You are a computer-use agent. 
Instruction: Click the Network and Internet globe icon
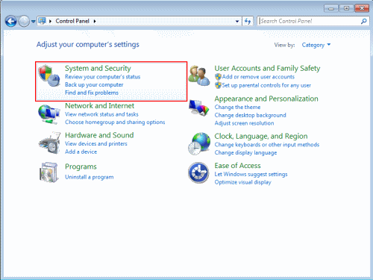[x=49, y=114]
